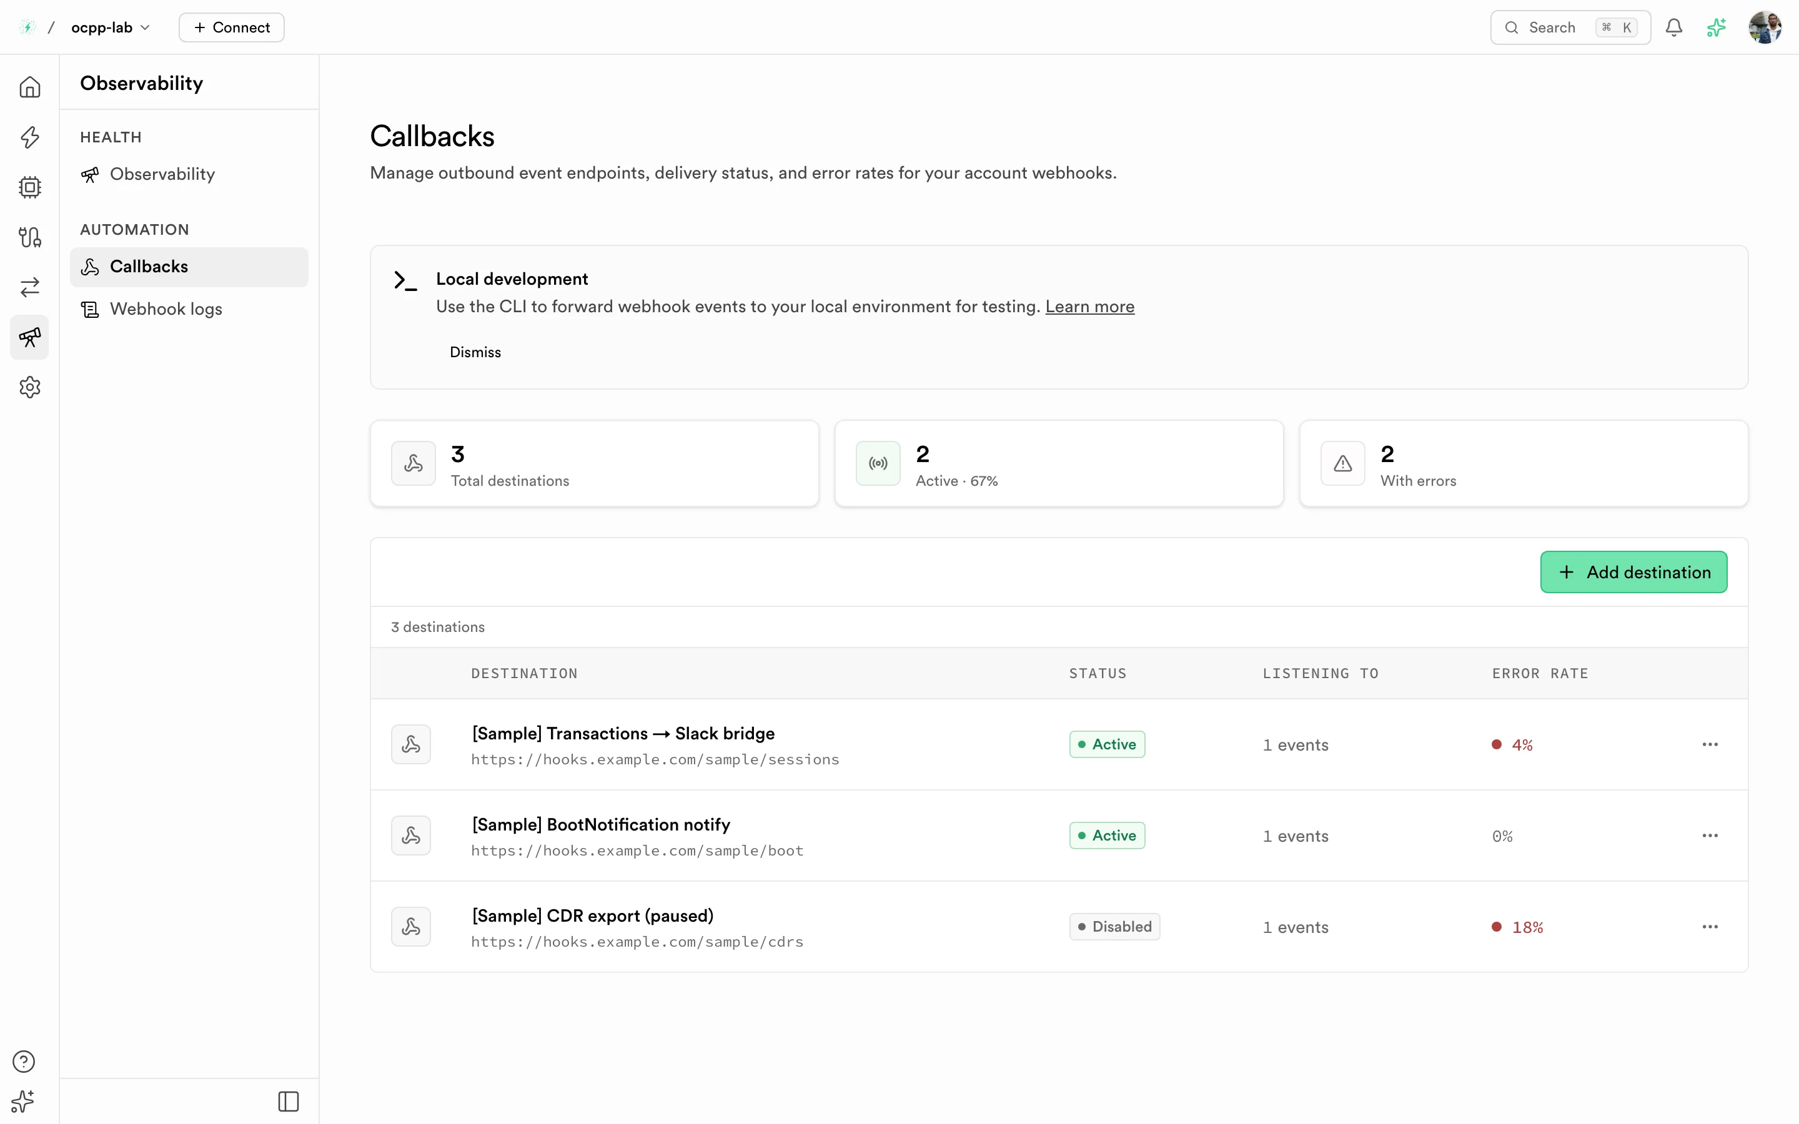Open the transfer arrows sidebar icon

30,287
